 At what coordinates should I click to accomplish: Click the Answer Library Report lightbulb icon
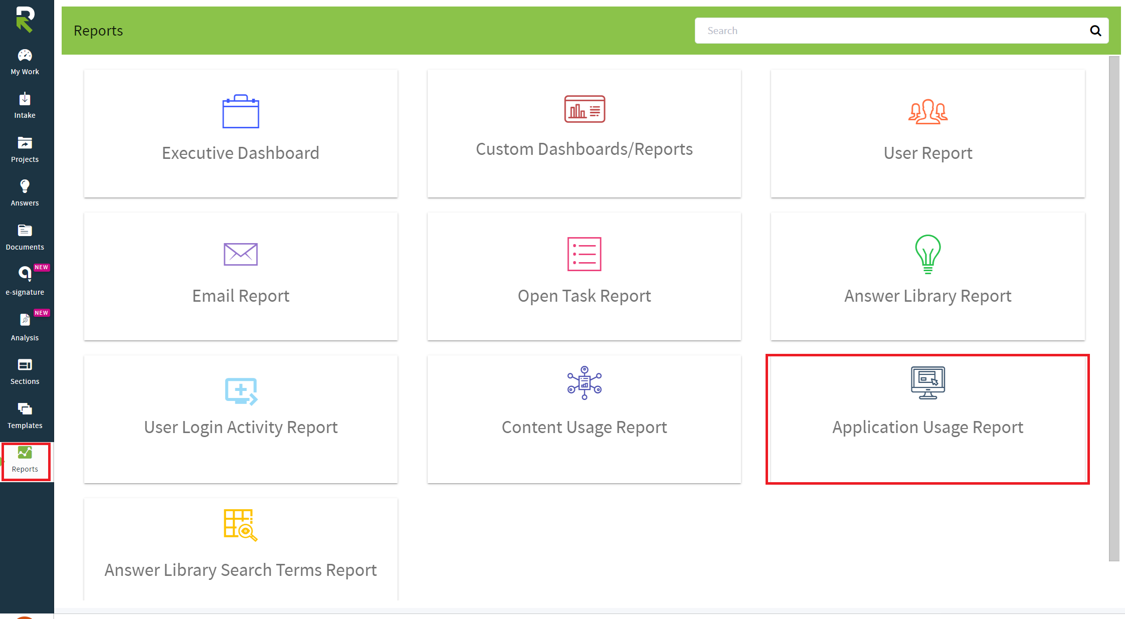(928, 254)
